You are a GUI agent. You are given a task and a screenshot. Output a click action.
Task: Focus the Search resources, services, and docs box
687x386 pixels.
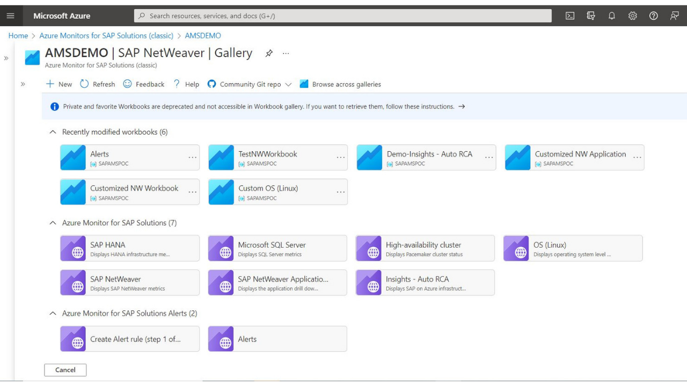click(x=342, y=16)
